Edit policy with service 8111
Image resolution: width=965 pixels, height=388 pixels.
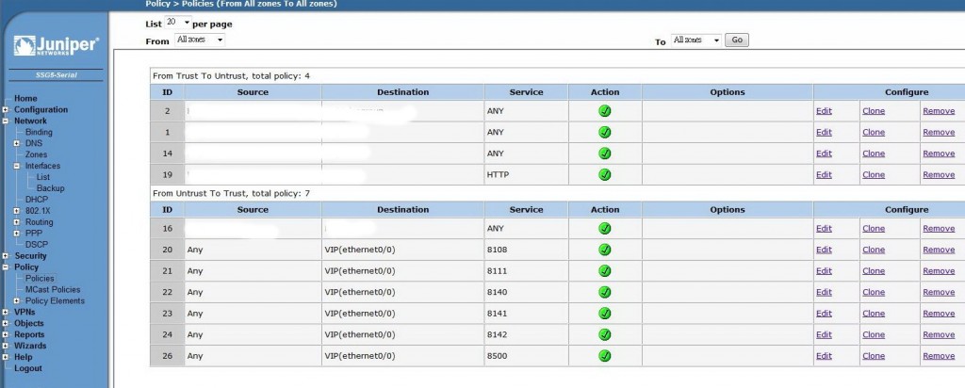coord(824,270)
